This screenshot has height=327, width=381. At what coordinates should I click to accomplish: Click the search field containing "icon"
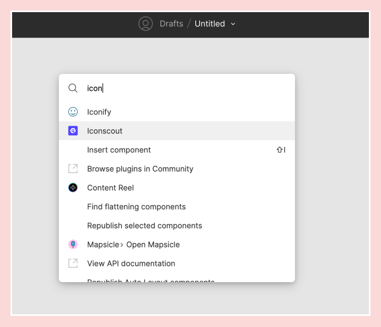click(184, 88)
